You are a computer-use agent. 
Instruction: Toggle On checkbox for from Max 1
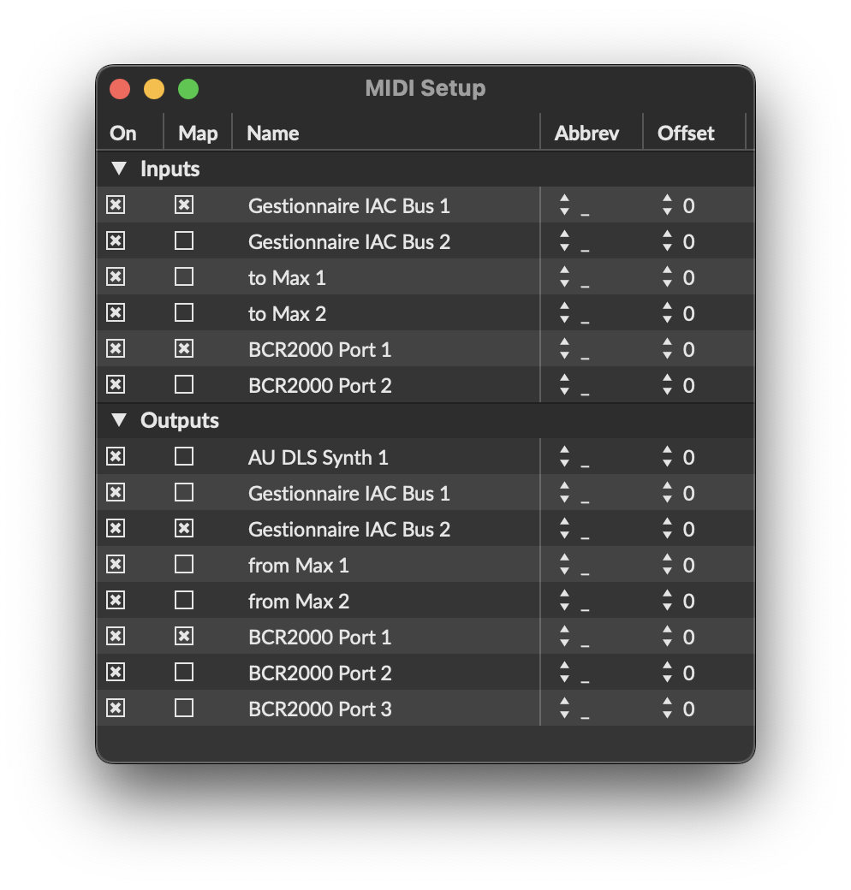pyautogui.click(x=116, y=564)
